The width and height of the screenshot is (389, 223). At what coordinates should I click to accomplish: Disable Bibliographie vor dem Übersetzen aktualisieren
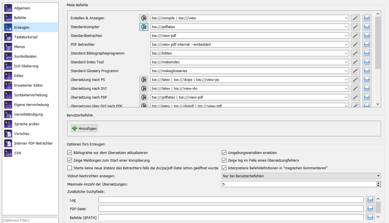point(70,153)
